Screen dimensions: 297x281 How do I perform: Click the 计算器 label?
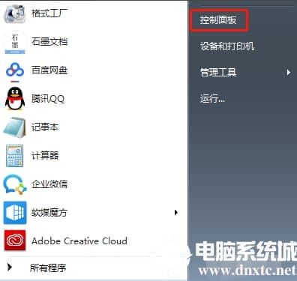45,156
